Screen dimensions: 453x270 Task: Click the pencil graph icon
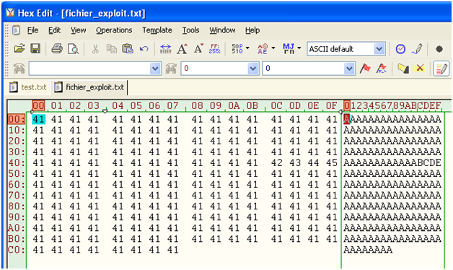417,49
